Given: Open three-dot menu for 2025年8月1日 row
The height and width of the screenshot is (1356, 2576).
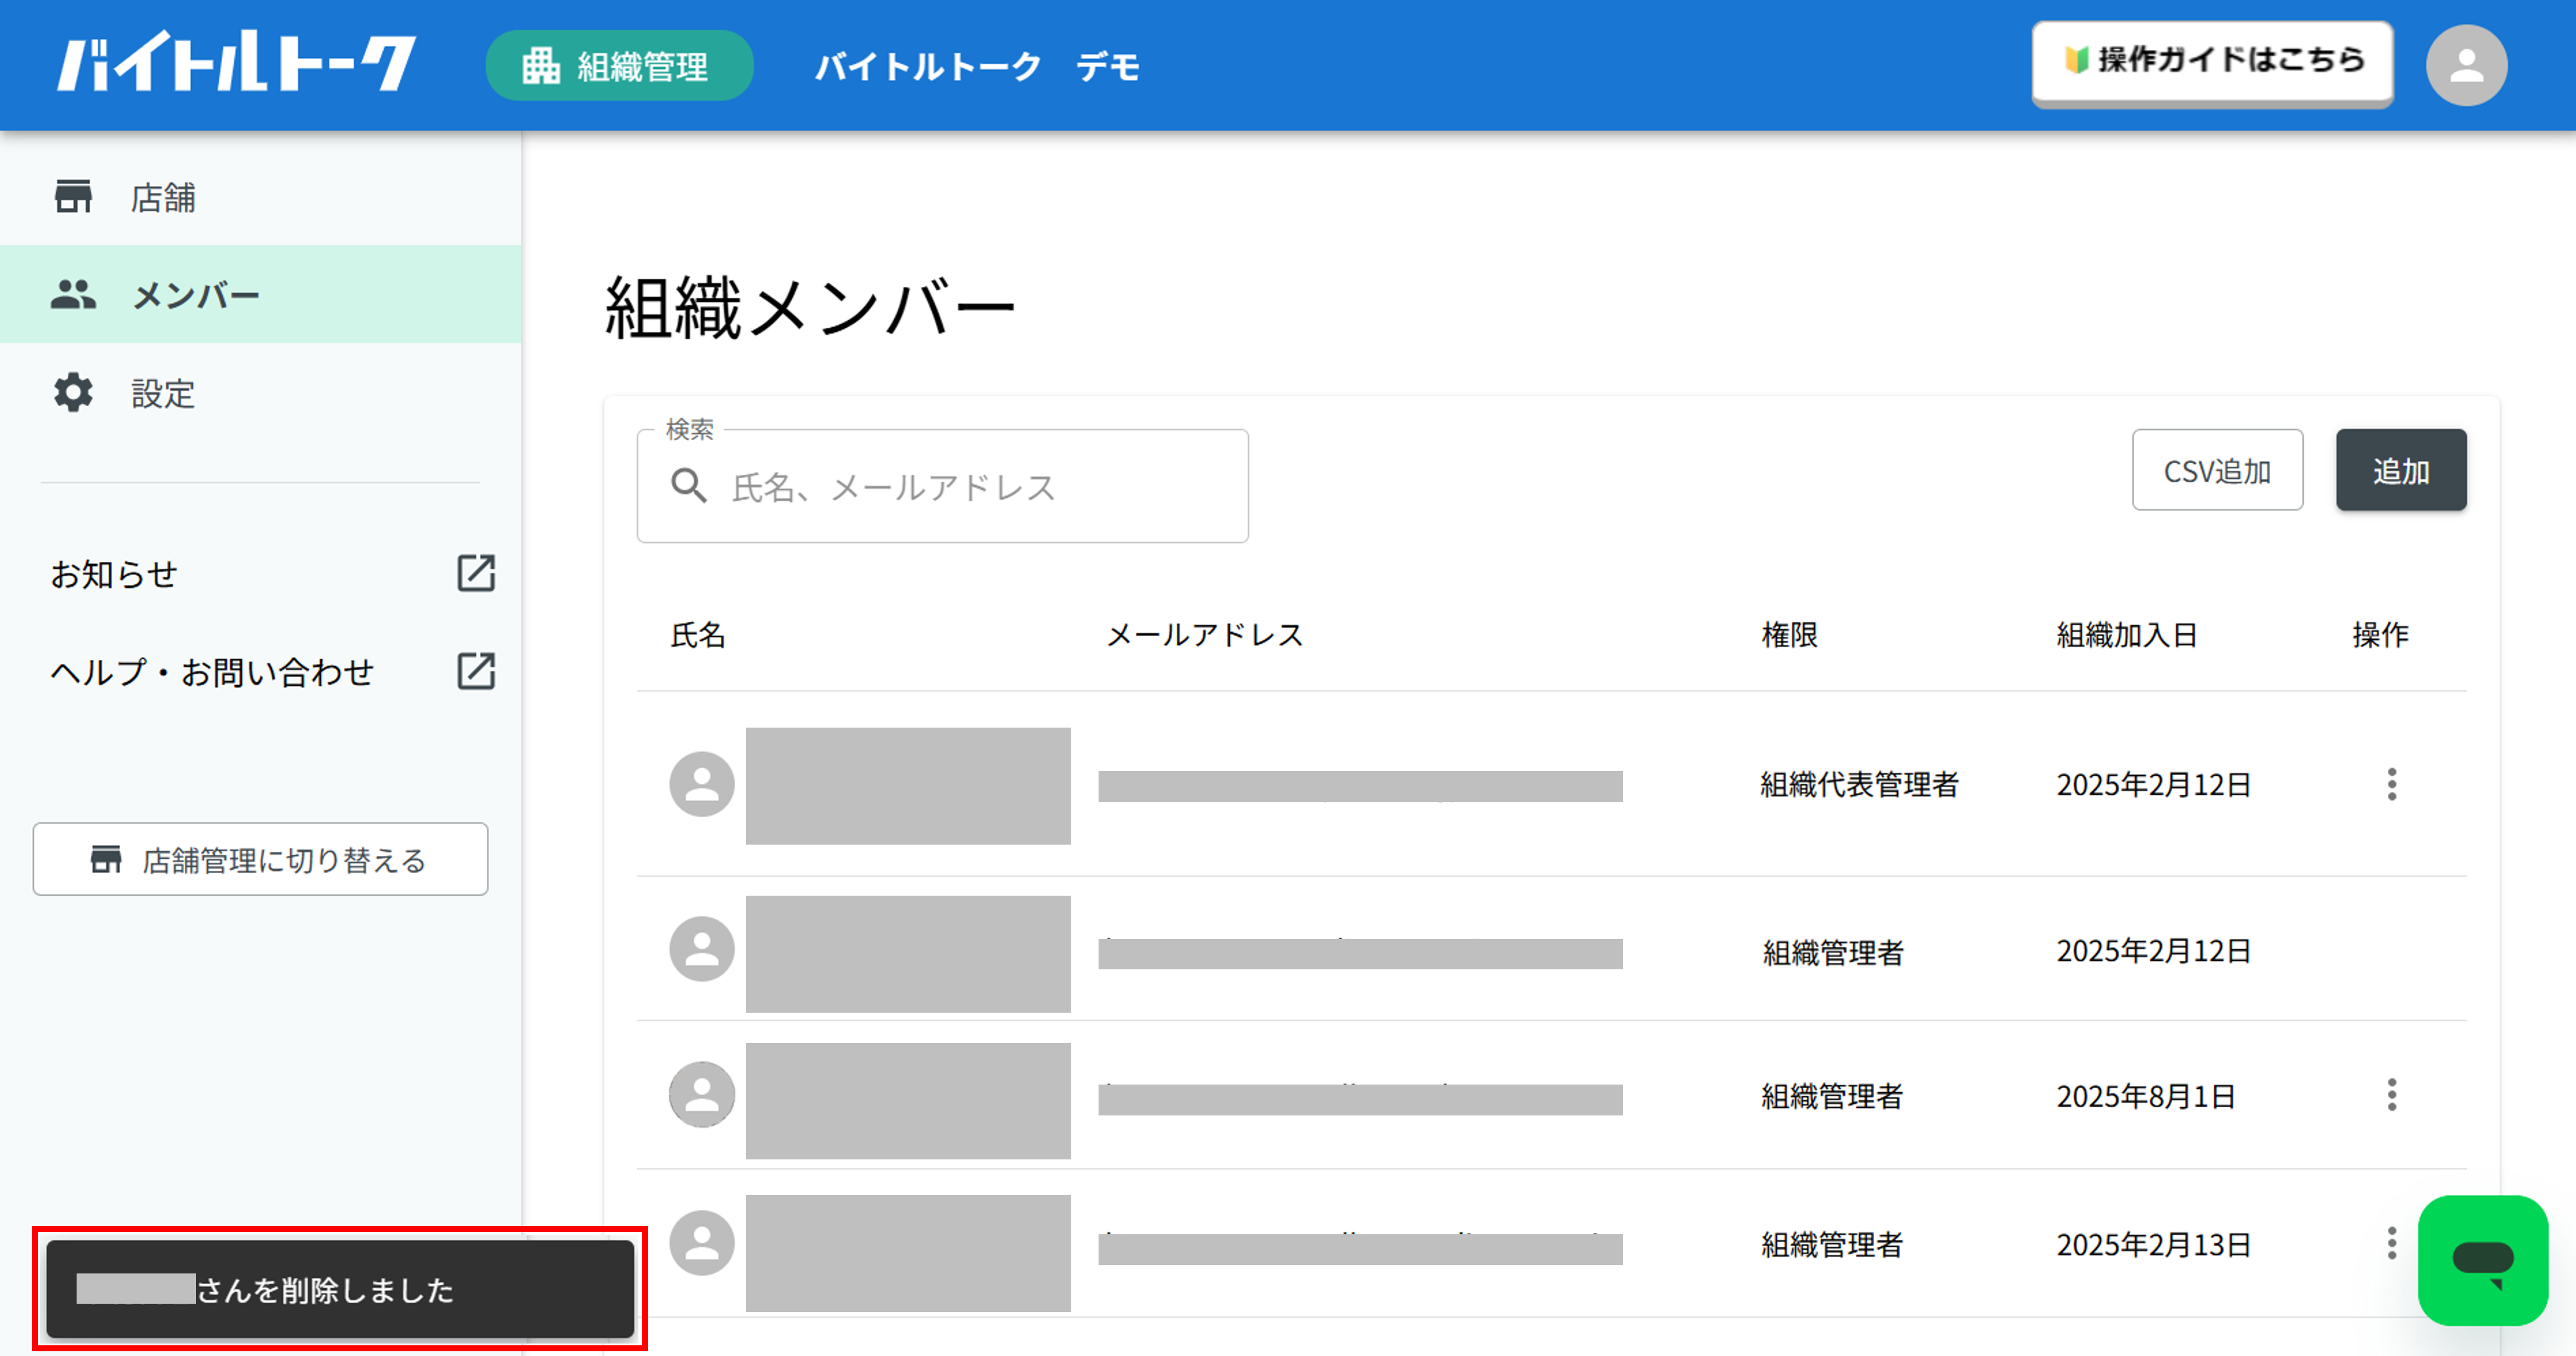Looking at the screenshot, I should (x=2391, y=1095).
